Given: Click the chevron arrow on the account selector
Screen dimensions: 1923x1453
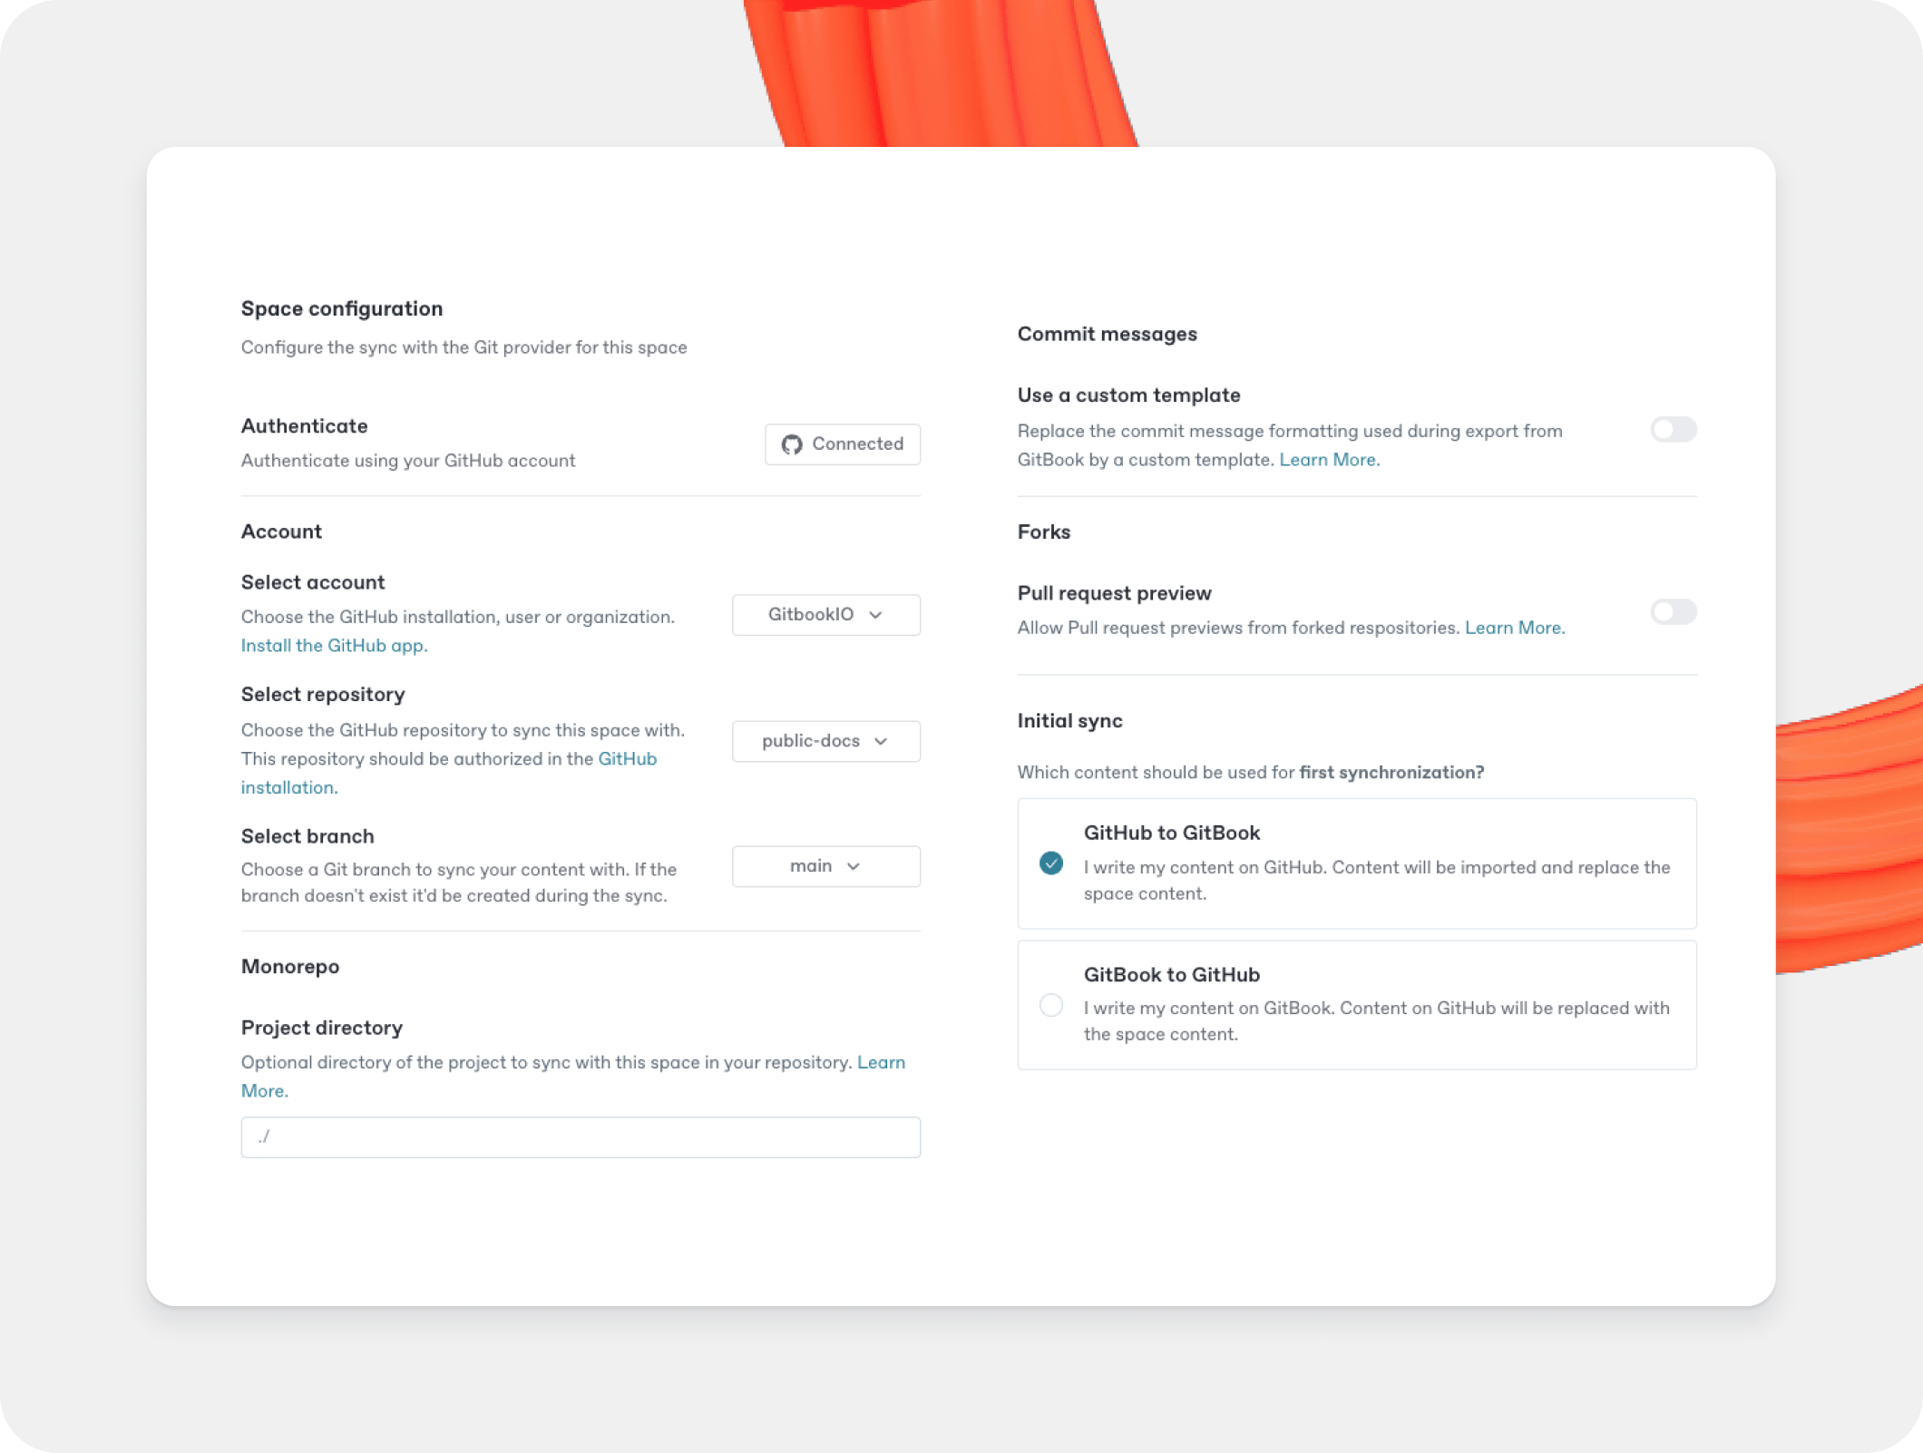Looking at the screenshot, I should pyautogui.click(x=875, y=615).
